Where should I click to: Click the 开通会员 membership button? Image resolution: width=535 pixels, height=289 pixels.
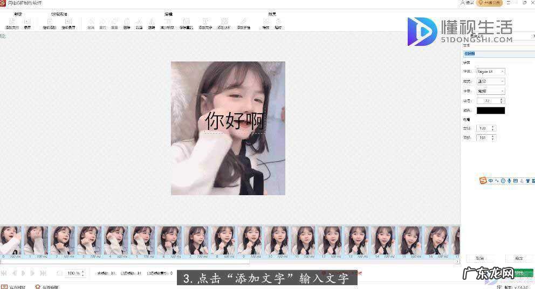490,3
